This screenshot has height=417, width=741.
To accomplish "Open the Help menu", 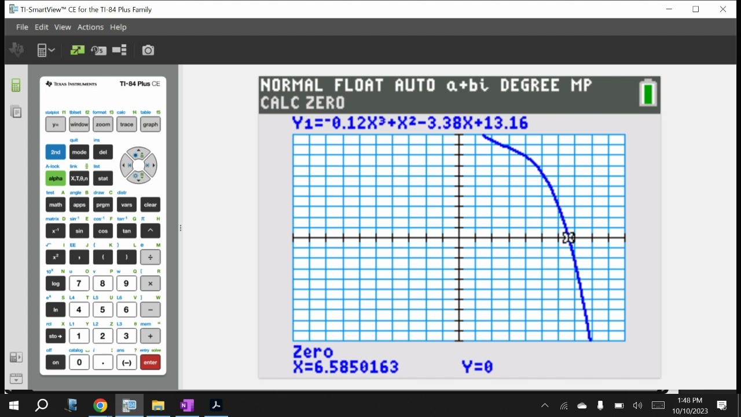I will tap(118, 27).
